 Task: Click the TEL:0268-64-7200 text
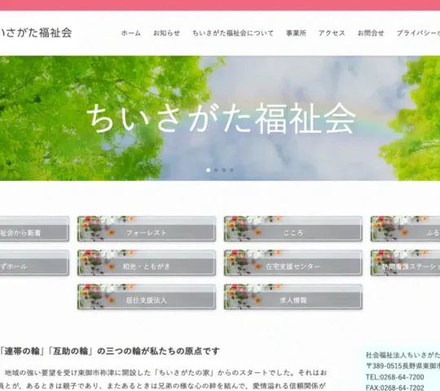pos(394,376)
